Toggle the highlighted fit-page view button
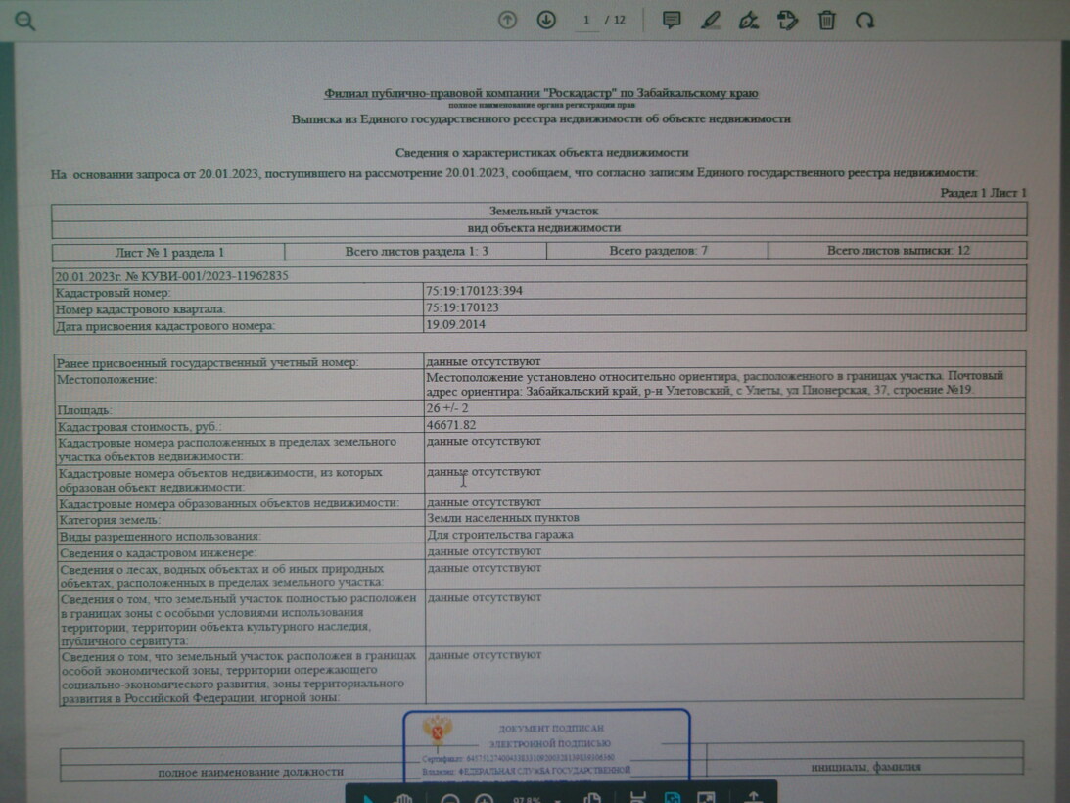 click(x=673, y=797)
